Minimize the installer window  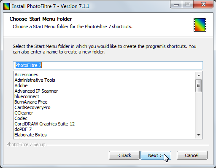pyautogui.click(x=176, y=5)
